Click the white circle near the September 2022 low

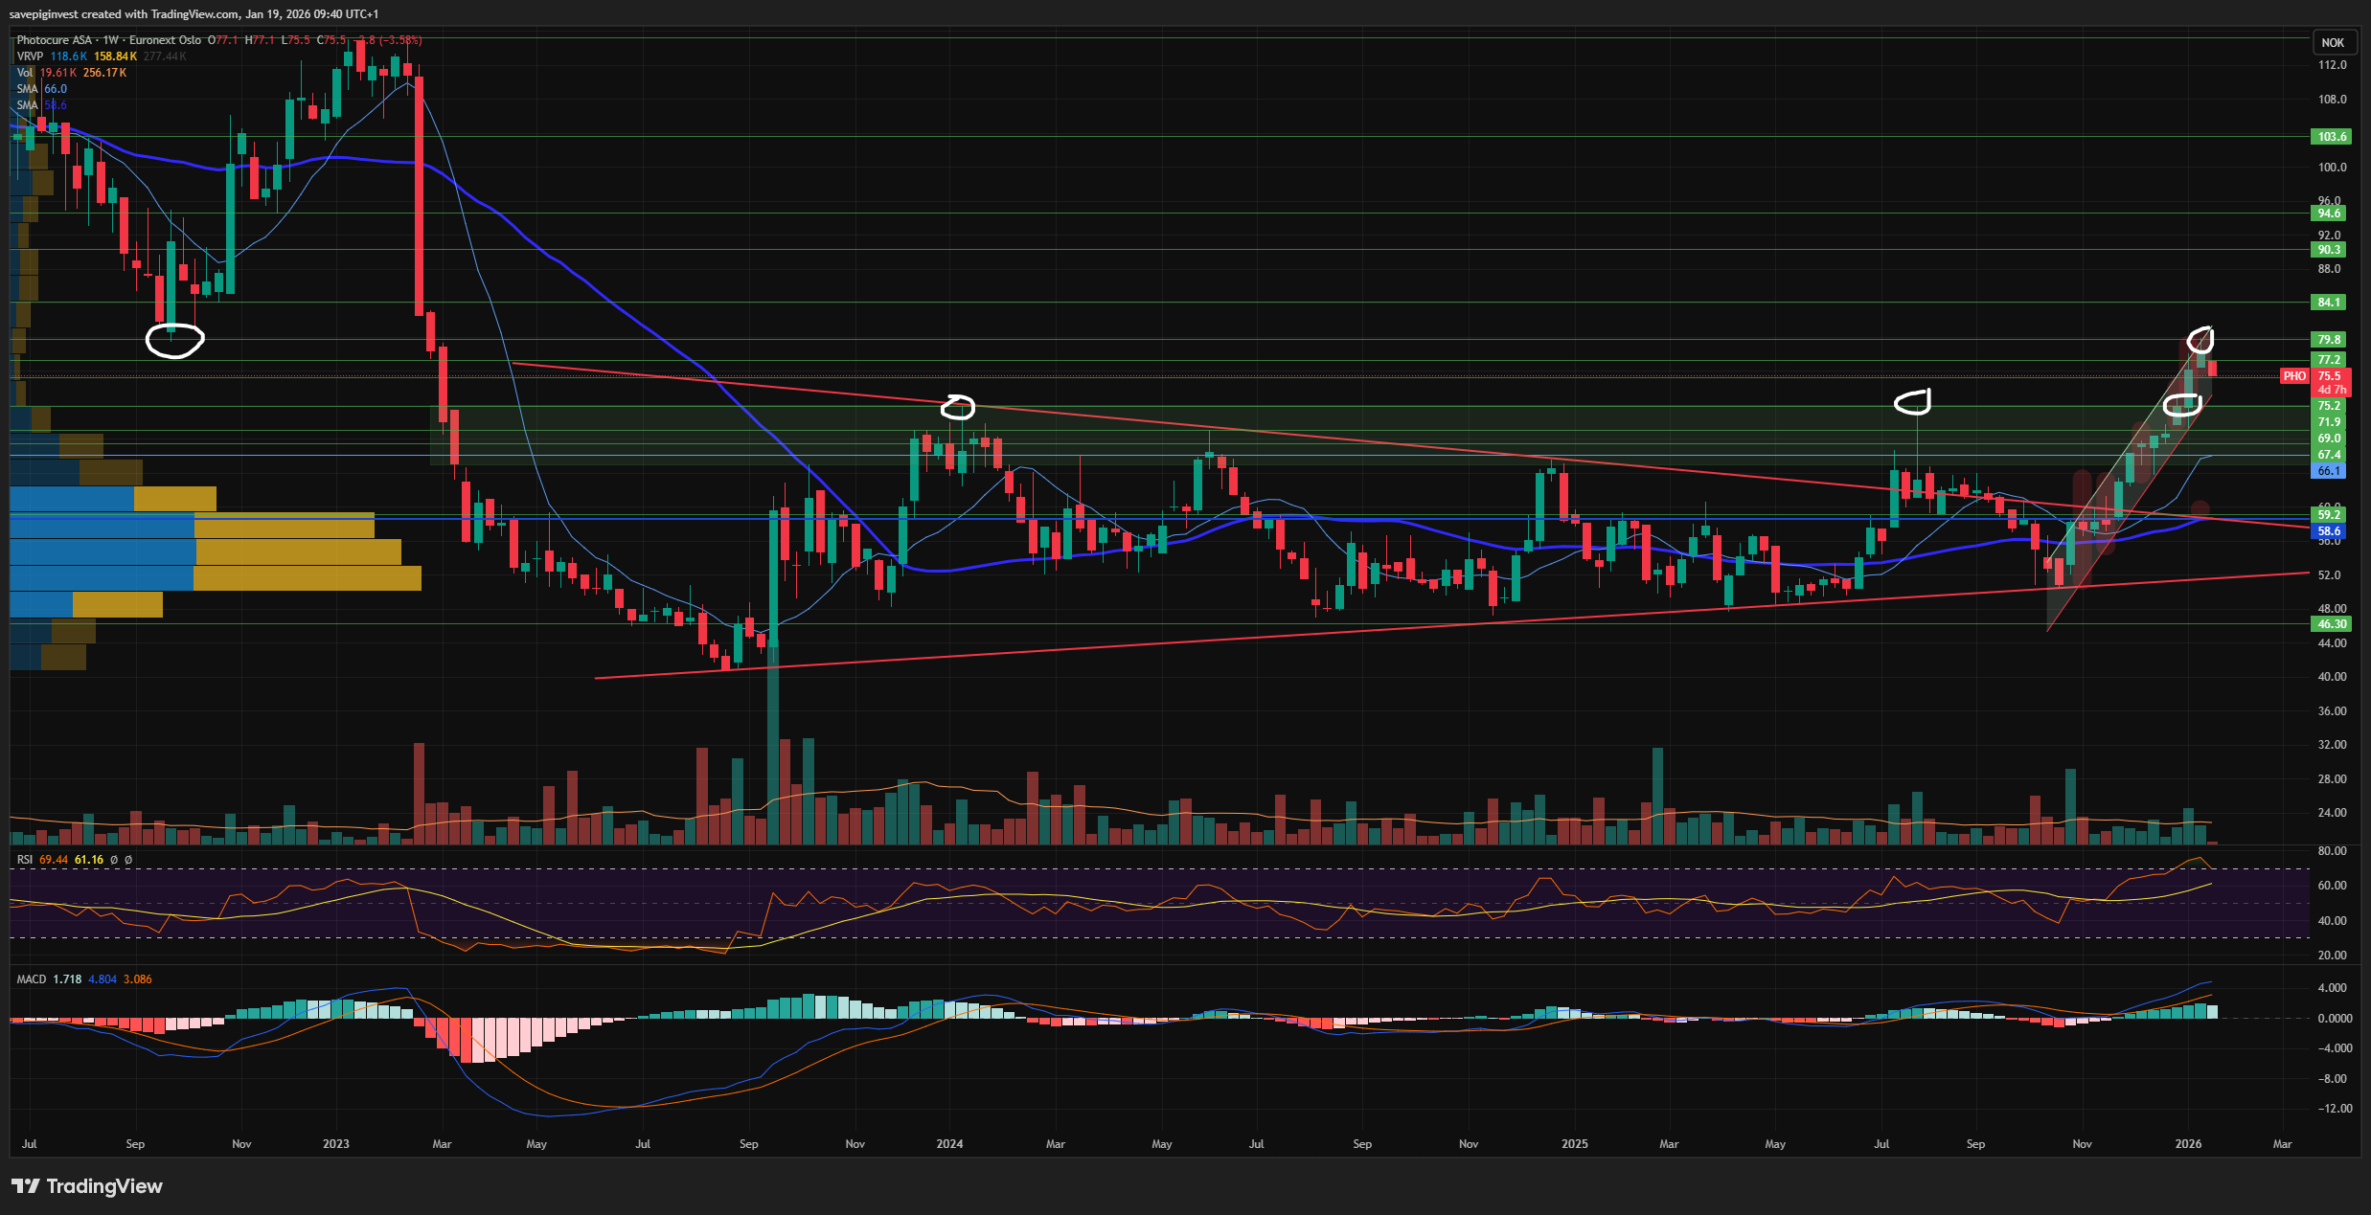click(x=174, y=340)
